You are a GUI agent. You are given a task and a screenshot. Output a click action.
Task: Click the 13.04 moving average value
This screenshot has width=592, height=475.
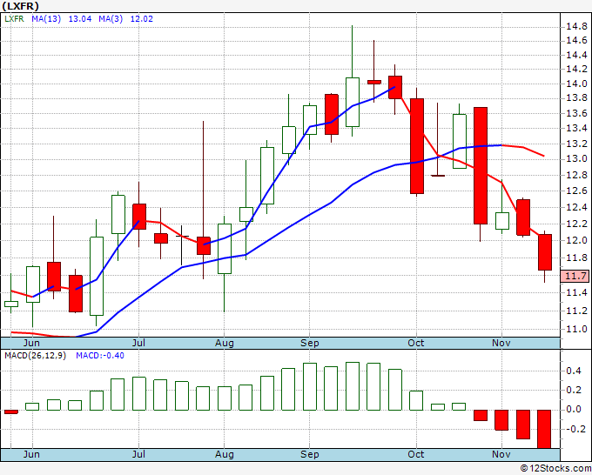(80, 18)
